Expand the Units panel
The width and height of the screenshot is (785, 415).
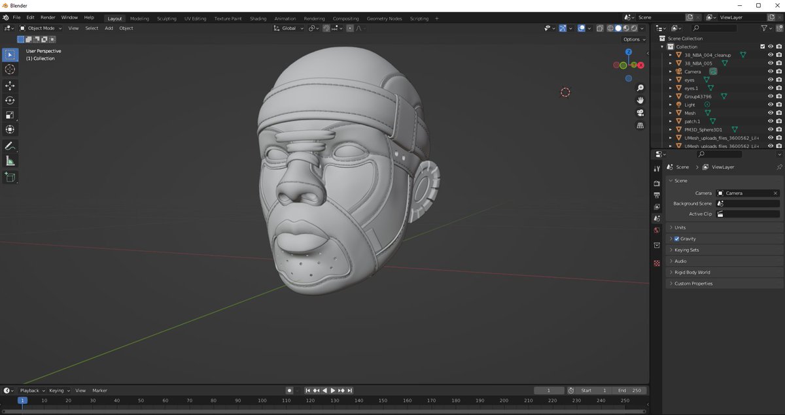click(x=724, y=227)
